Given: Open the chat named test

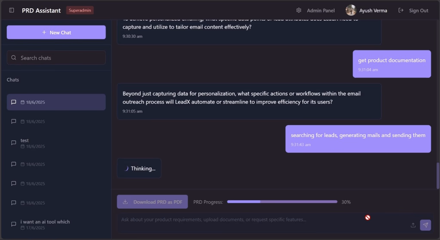Looking at the screenshot, I should [56, 143].
